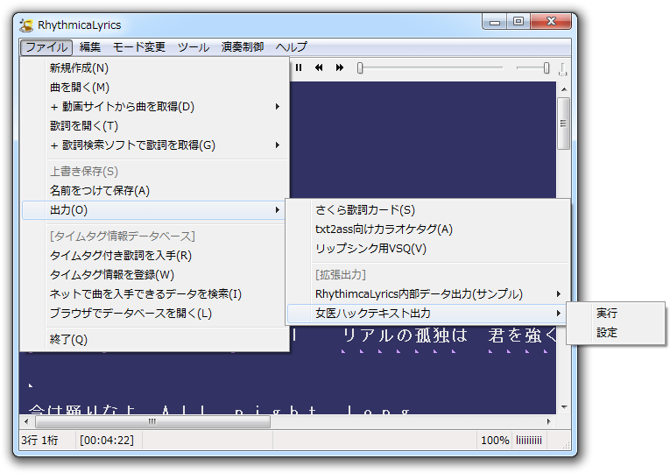Maximize the RhythmicaLyrics window
Image resolution: width=670 pixels, height=473 pixels.
pyautogui.click(x=518, y=22)
